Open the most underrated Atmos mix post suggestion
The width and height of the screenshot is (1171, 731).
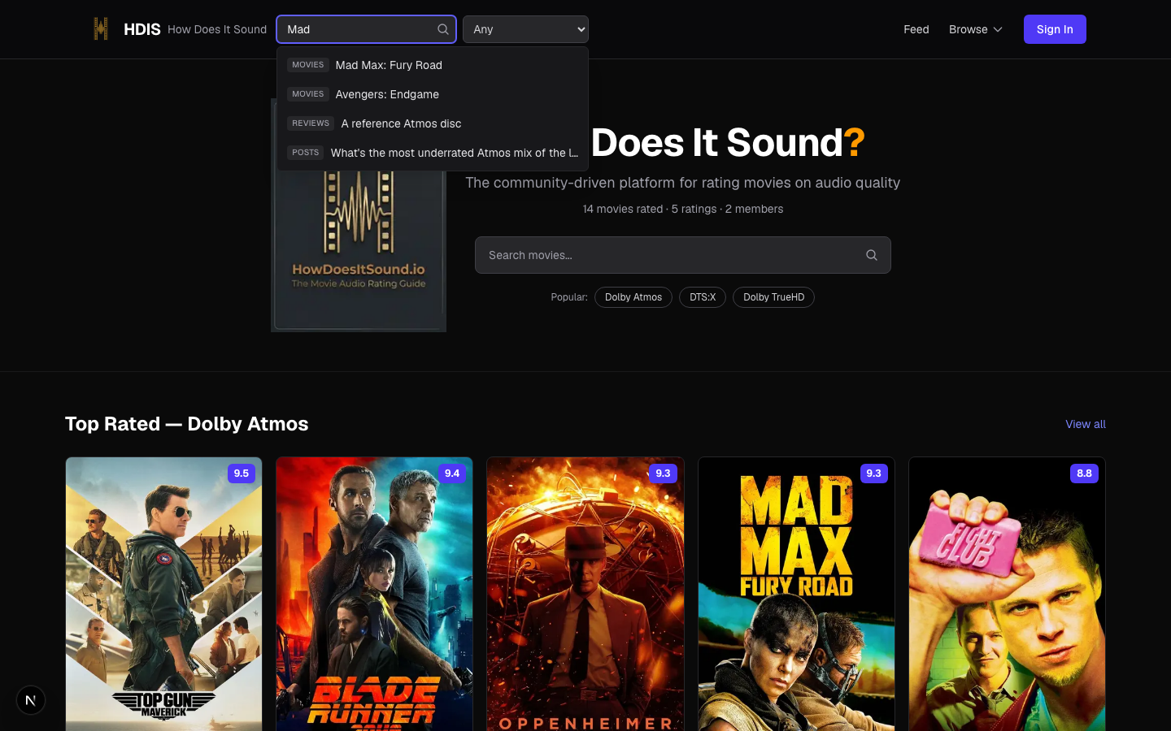[x=433, y=153]
